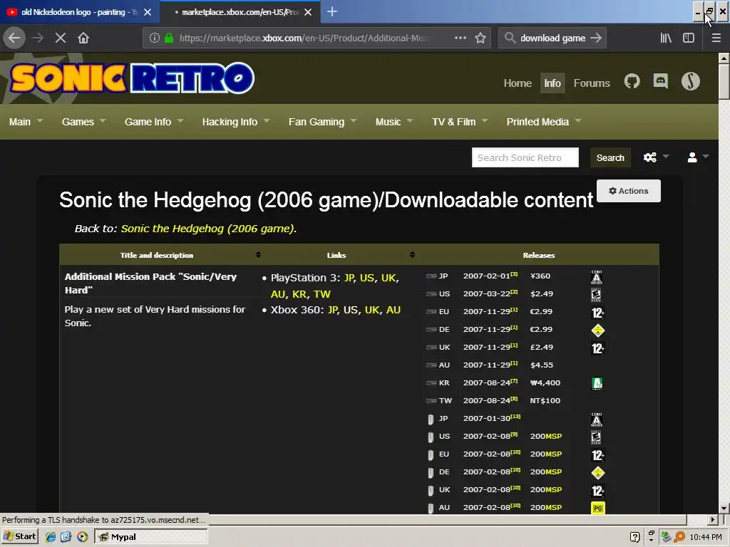Follow 'Sonic the Hedgehog (2006 game)' back link
The image size is (730, 547).
[x=208, y=229]
